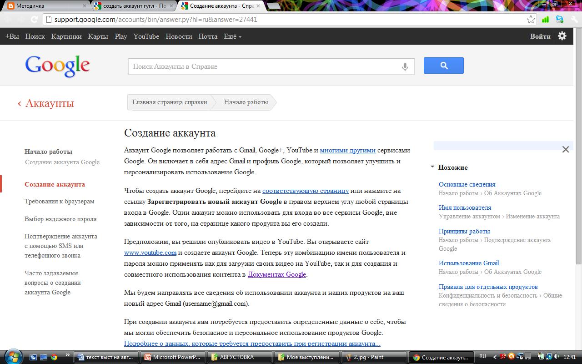Viewport: 582px width, 364px height.
Task: Open +Вы in Google bar
Action: tap(12, 36)
